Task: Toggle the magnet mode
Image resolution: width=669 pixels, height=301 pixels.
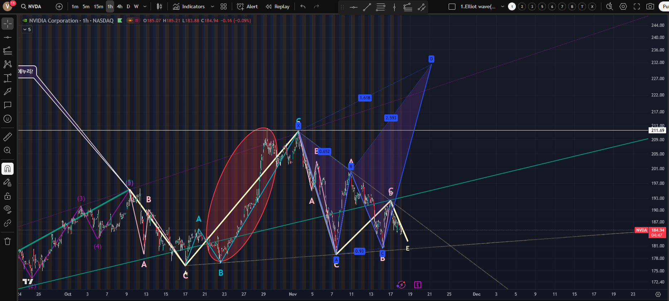Action: [8, 169]
